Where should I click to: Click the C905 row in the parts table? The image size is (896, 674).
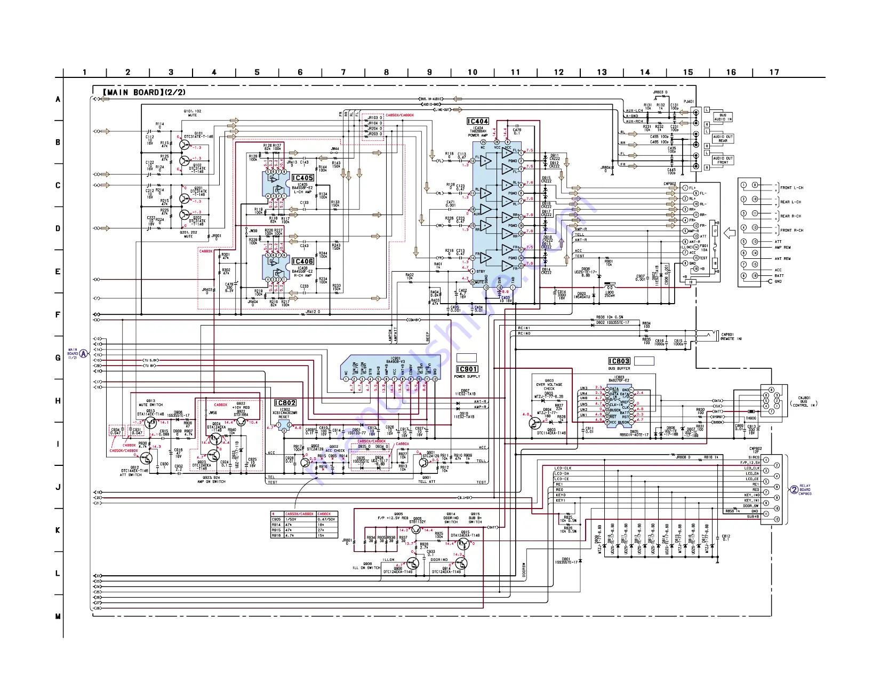[x=305, y=519]
